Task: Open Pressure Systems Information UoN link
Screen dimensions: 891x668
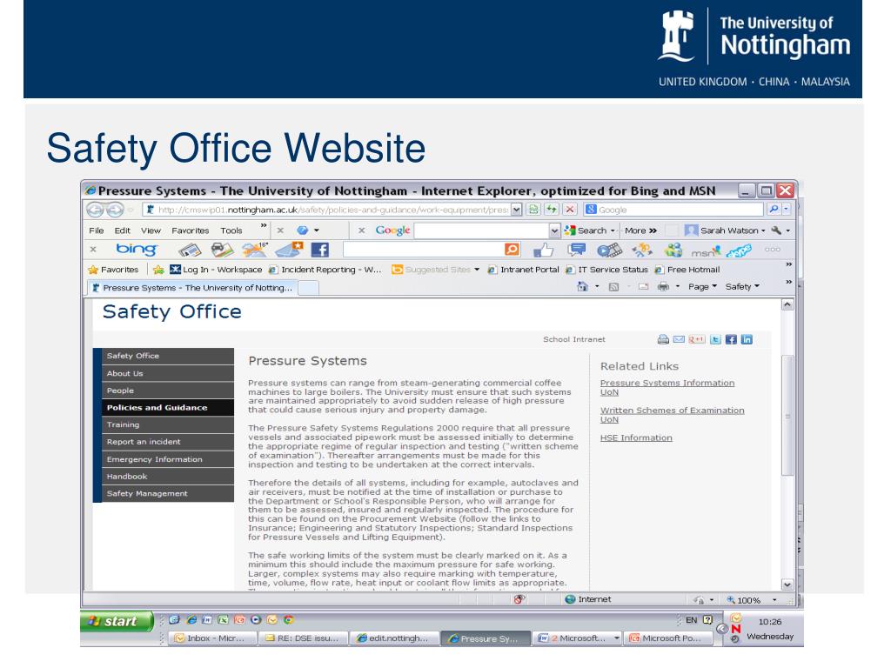Action: (x=667, y=387)
